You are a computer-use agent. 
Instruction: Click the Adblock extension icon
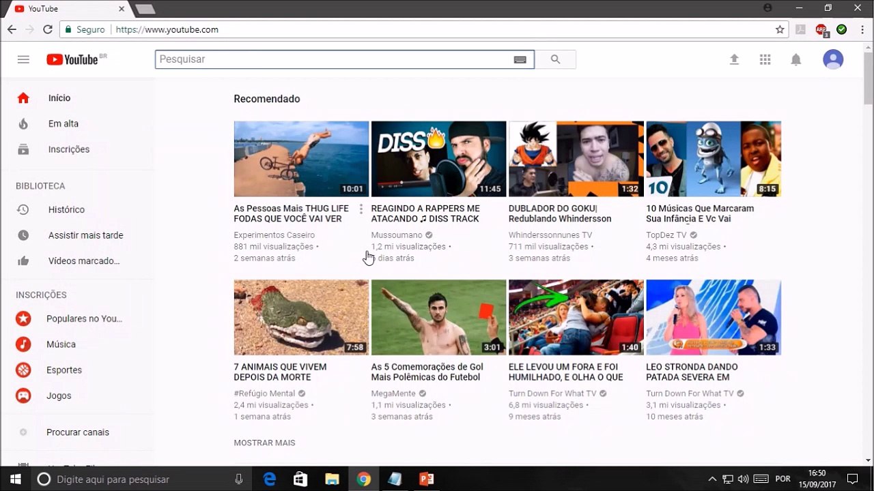point(821,30)
